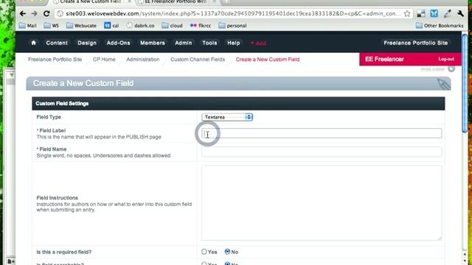
Task: Go to the Custom Channel Fields breadcrumb
Action: point(198,60)
